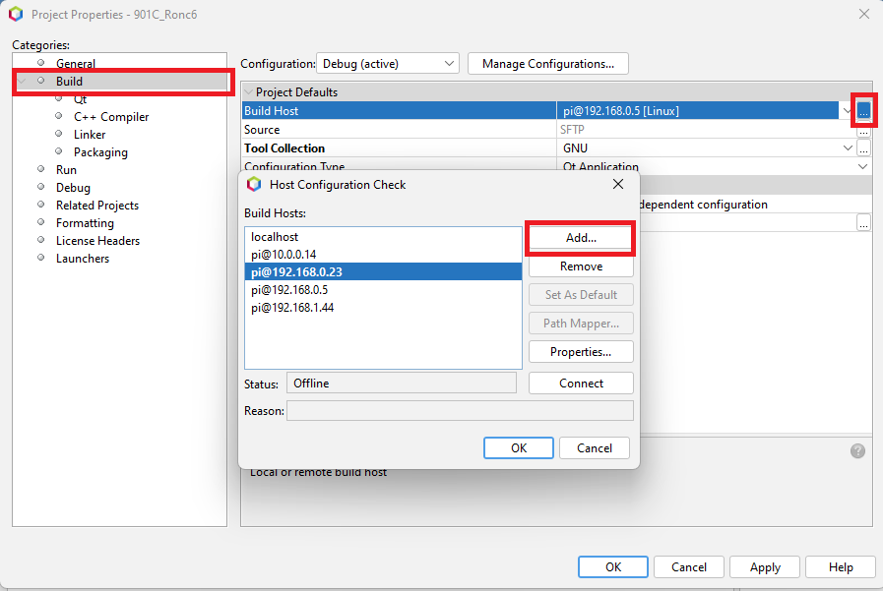Collapse the Project Defaults section

pos(248,92)
